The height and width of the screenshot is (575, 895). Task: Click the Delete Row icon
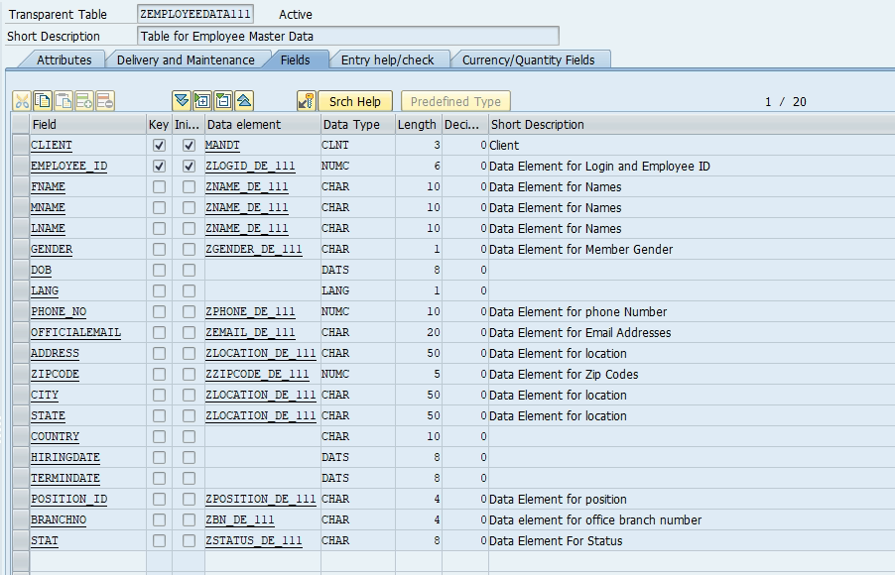point(105,101)
